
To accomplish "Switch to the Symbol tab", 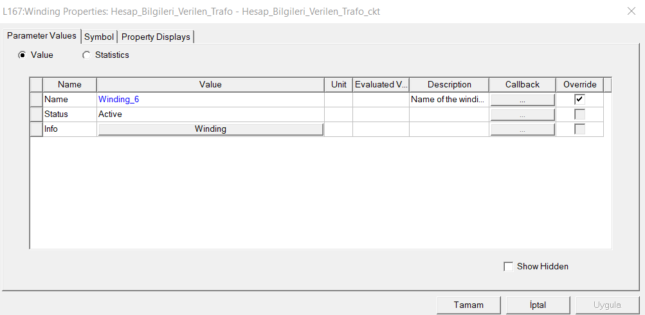I will pos(99,37).
